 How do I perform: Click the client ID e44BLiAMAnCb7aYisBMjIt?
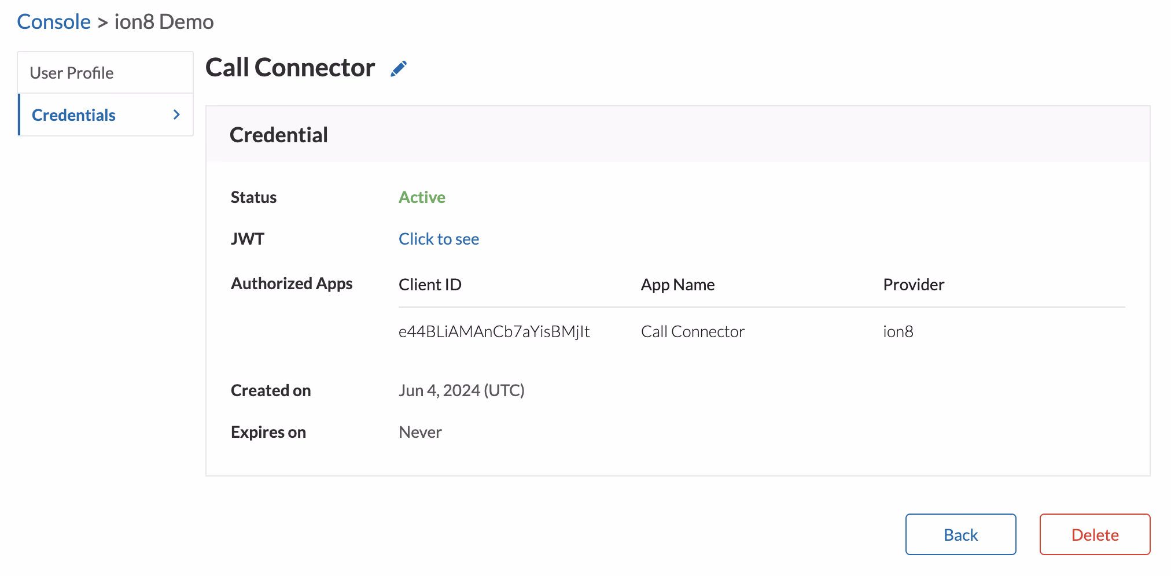point(494,331)
